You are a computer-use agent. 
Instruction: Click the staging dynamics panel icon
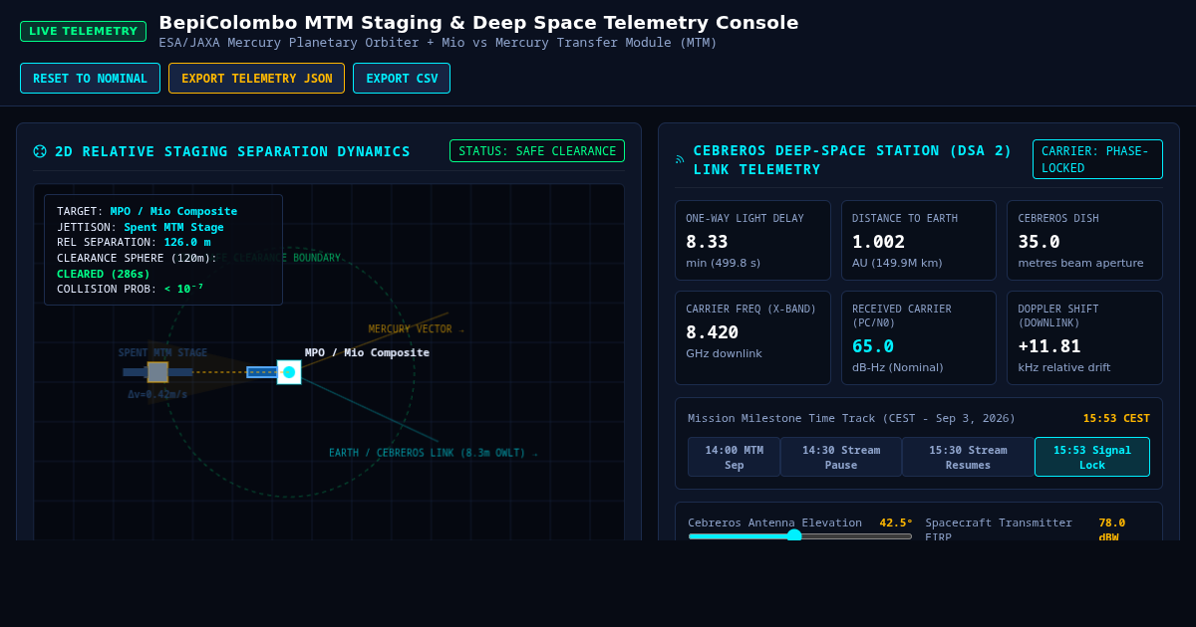tap(40, 151)
